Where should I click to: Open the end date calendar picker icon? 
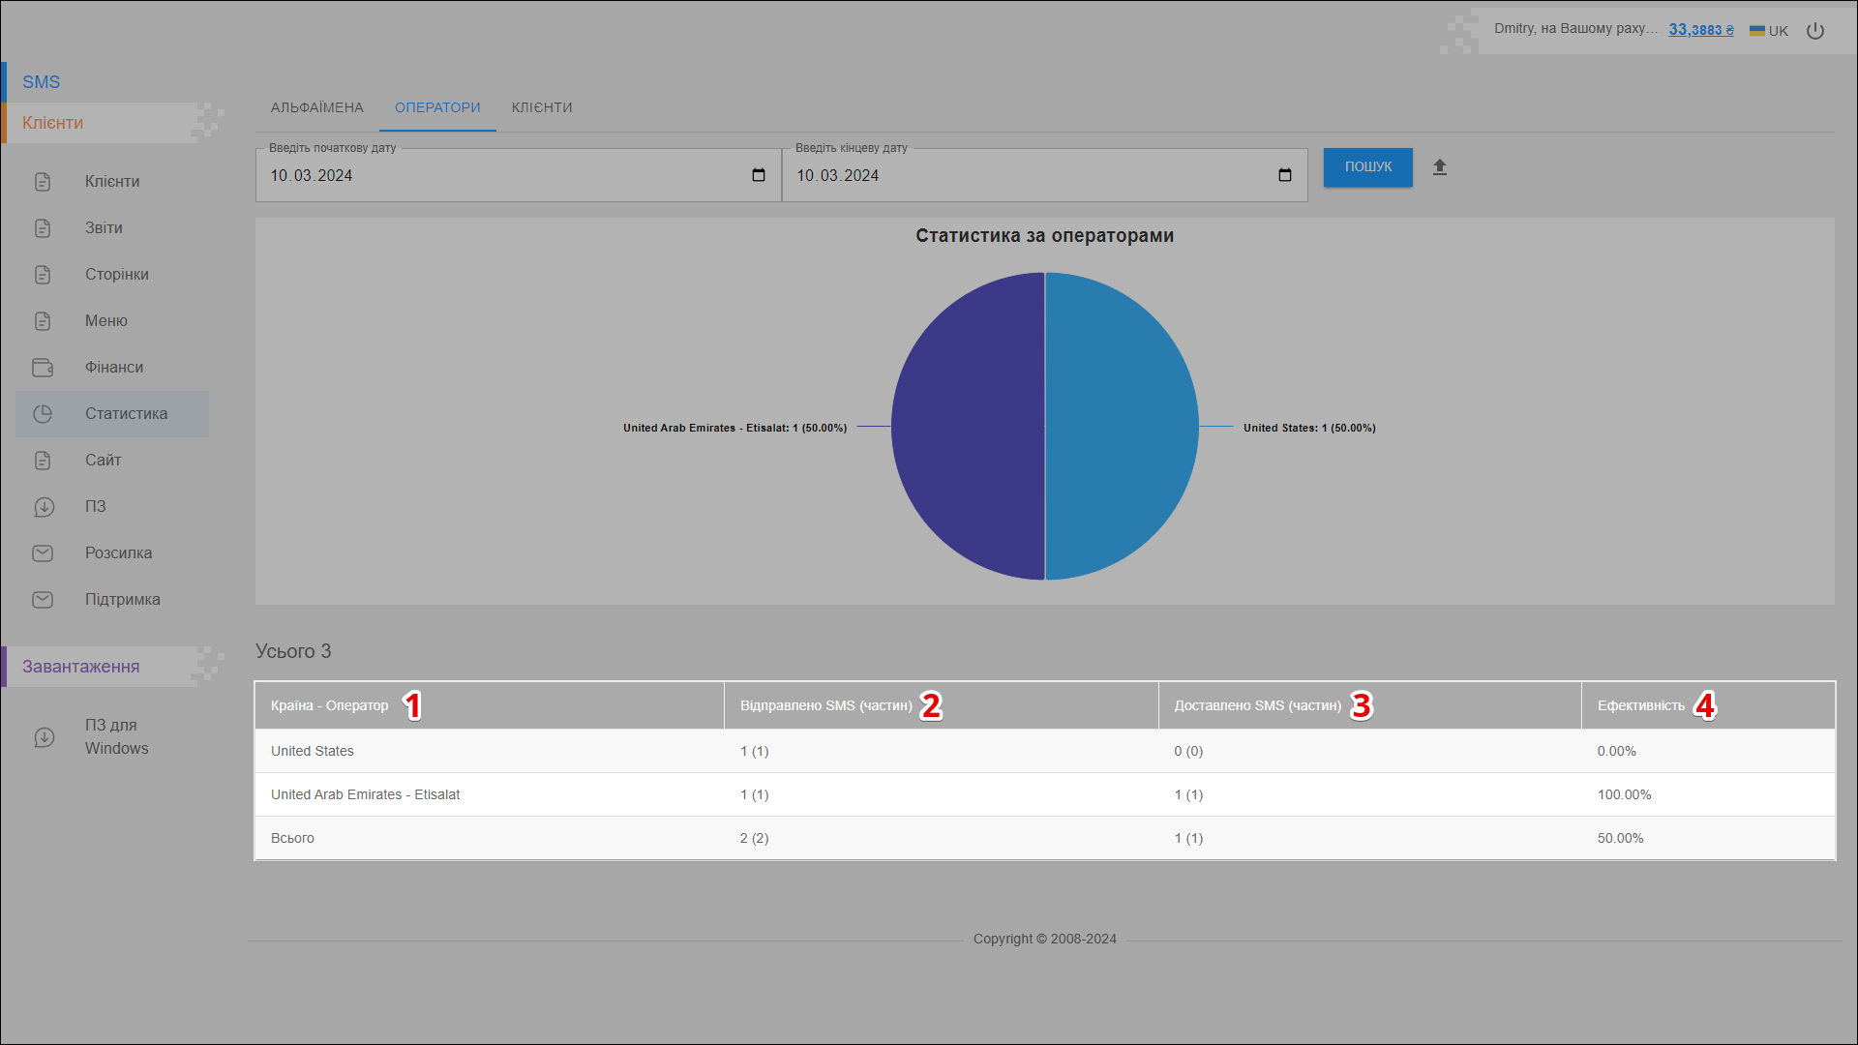(x=1285, y=175)
